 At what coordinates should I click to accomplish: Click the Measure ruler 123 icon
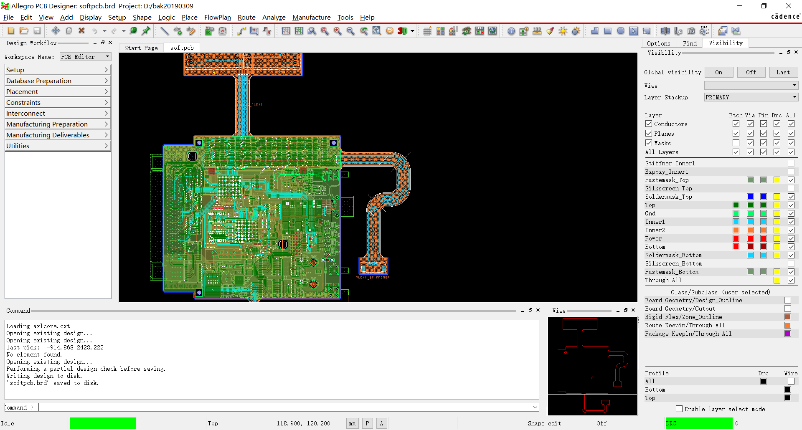pos(537,30)
